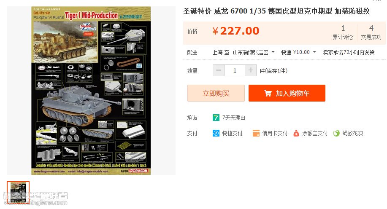The image size is (387, 209).
Task: Open the express shipping ¥10.00 dropdown
Action: coord(299,52)
